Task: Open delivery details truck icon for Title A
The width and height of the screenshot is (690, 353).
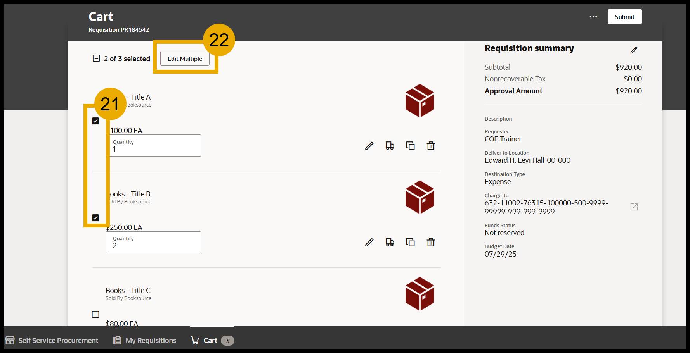Action: point(390,146)
